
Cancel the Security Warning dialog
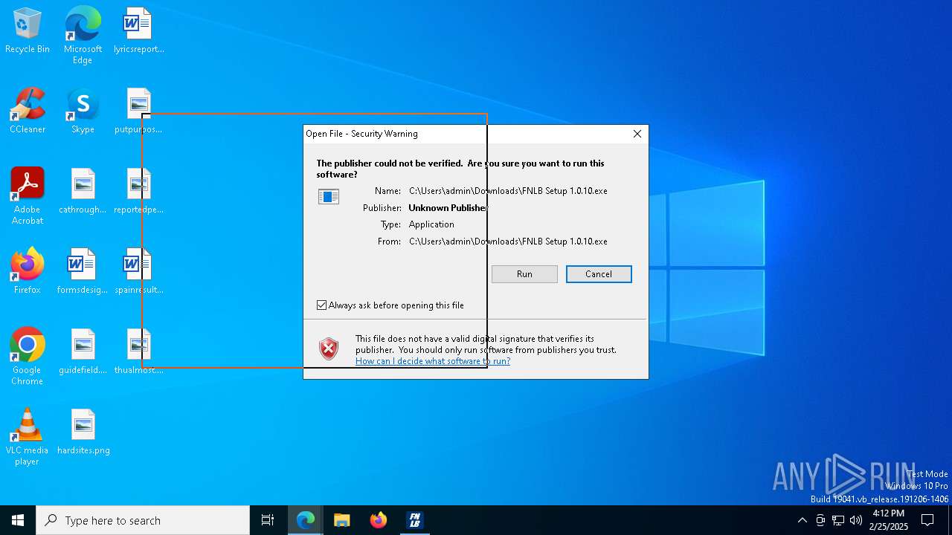coord(599,274)
